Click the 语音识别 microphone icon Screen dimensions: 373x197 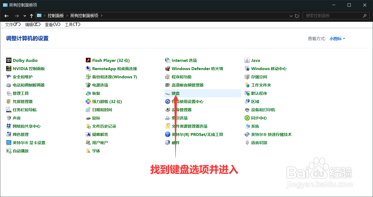click(x=247, y=143)
